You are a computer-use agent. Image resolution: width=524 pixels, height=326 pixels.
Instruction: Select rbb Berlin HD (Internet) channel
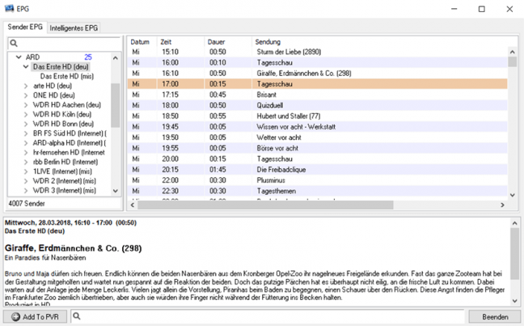pos(65,162)
